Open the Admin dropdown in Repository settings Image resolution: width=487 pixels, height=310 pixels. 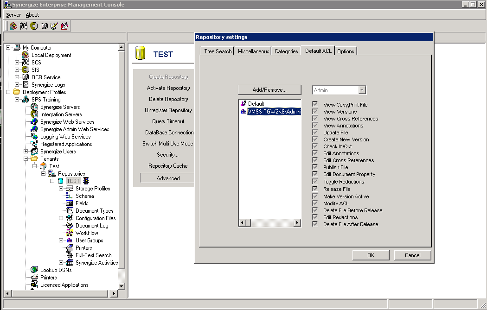pos(362,90)
